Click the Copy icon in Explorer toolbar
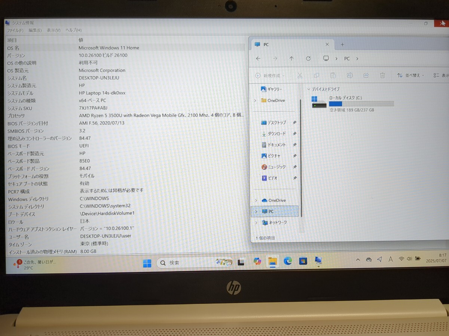 pyautogui.click(x=317, y=75)
